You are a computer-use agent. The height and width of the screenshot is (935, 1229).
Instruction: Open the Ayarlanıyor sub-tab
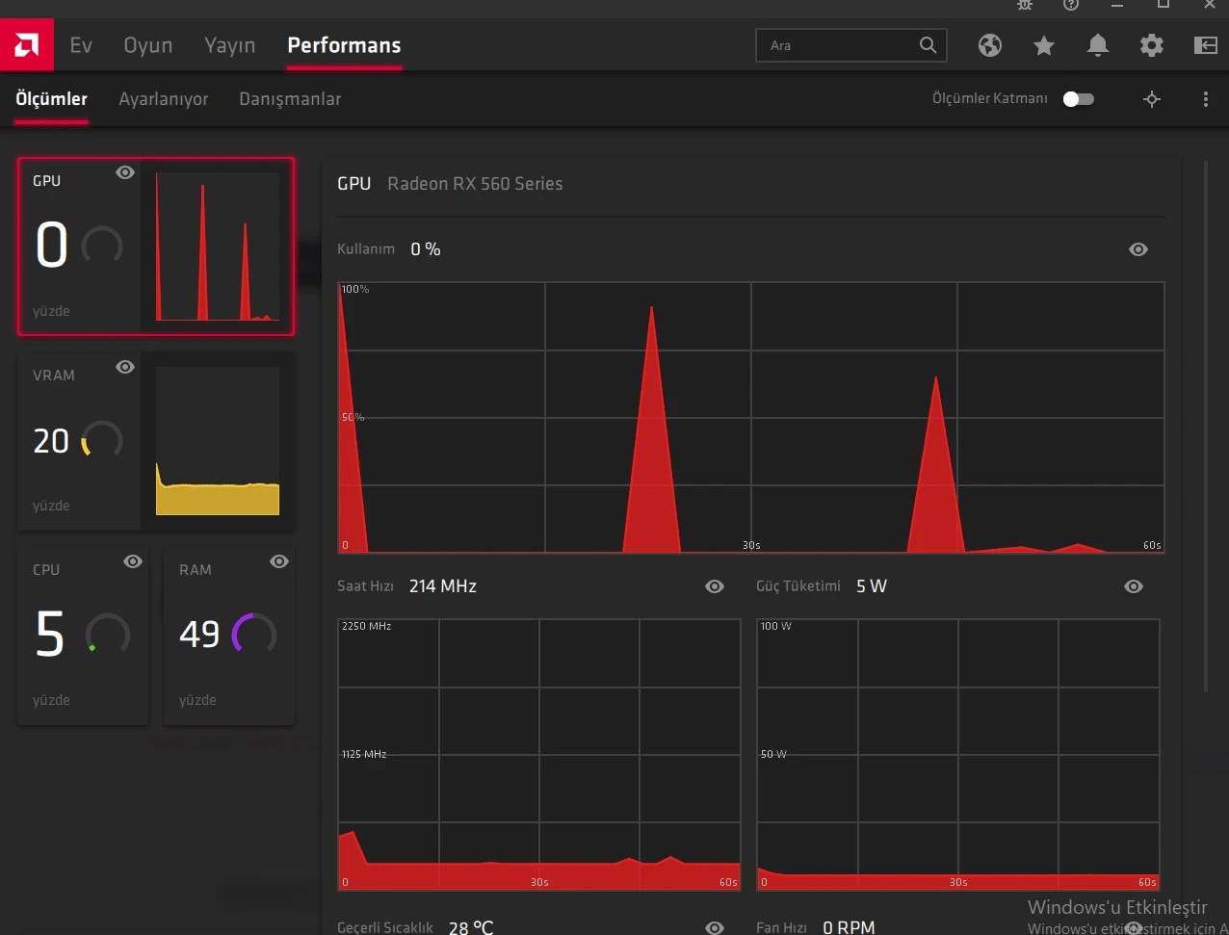[x=164, y=99]
